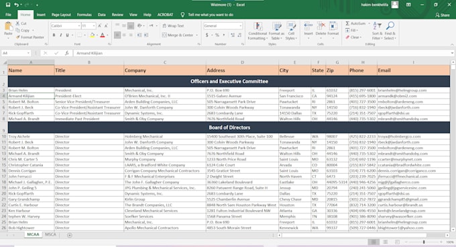
Task: Activate the Format Painter brush
Action: [x=18, y=37]
